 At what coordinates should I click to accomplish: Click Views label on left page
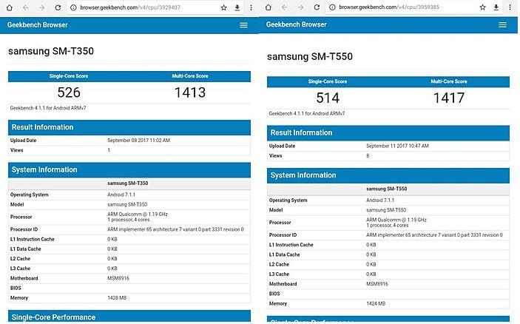[x=16, y=150]
